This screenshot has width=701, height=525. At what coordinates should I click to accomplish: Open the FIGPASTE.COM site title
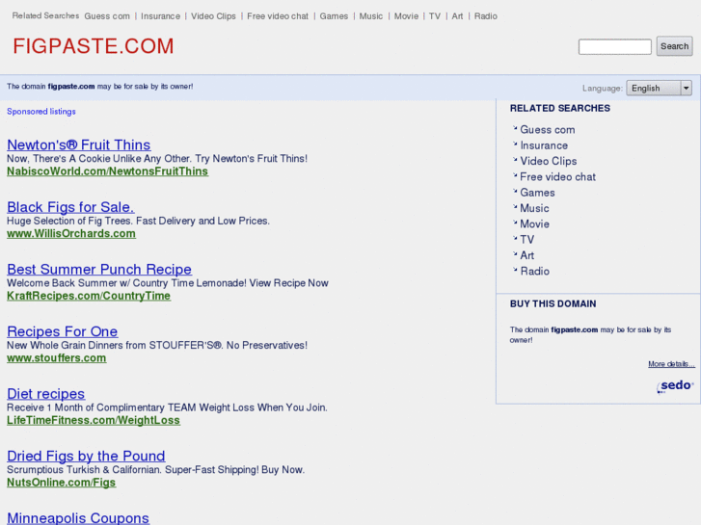(x=93, y=46)
